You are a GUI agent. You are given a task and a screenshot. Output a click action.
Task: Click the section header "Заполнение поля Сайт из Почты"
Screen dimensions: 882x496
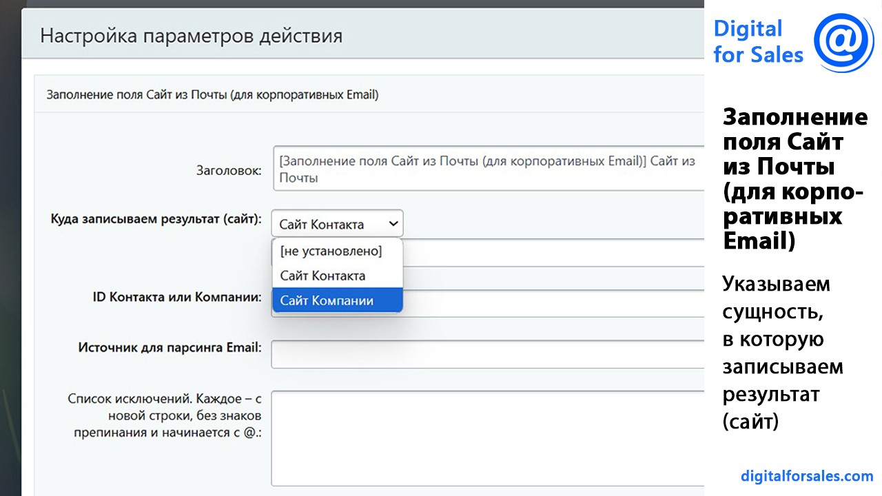pos(212,94)
